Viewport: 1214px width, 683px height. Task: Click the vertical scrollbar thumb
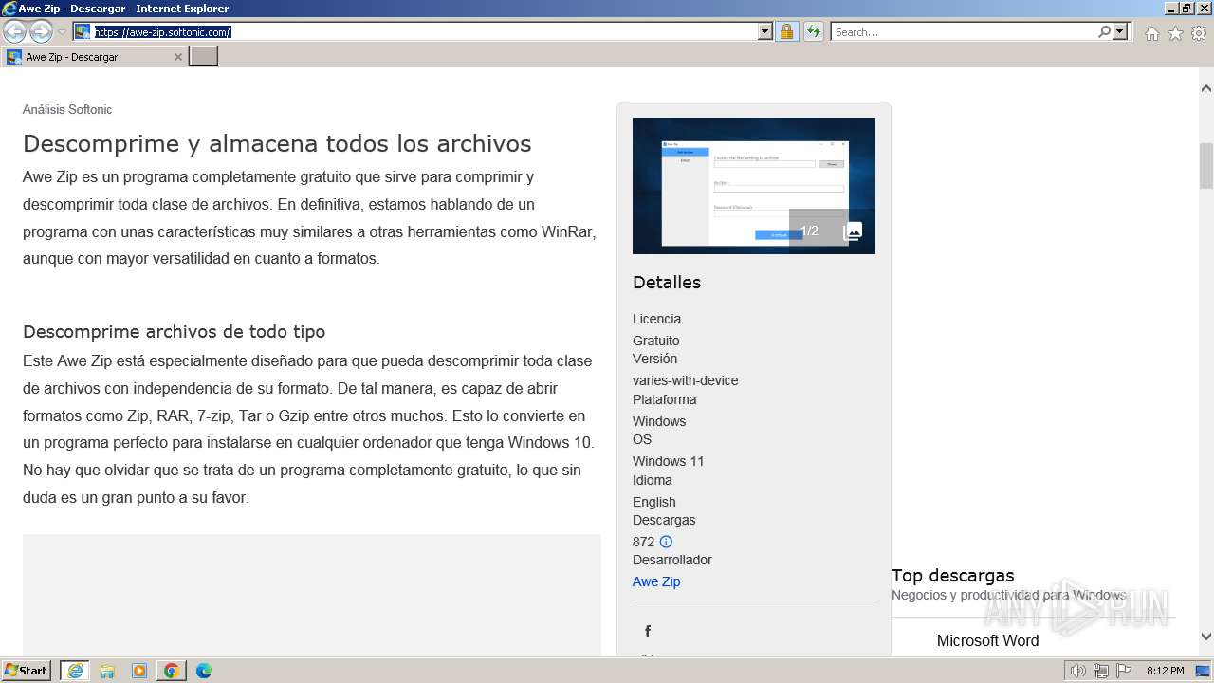(1206, 166)
